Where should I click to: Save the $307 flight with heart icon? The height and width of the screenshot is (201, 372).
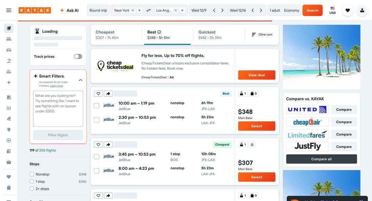pos(98,144)
